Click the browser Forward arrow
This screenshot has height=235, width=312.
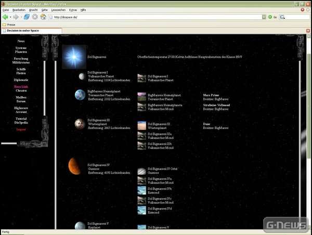tap(16, 17)
